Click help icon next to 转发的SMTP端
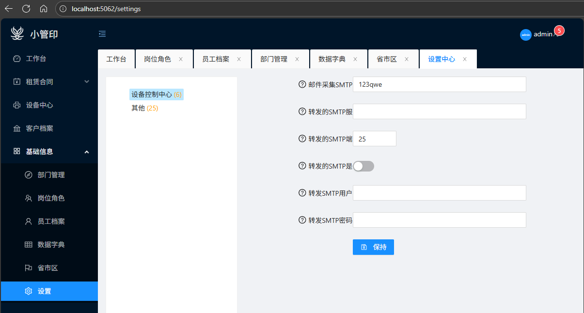The height and width of the screenshot is (313, 584). [x=302, y=139]
